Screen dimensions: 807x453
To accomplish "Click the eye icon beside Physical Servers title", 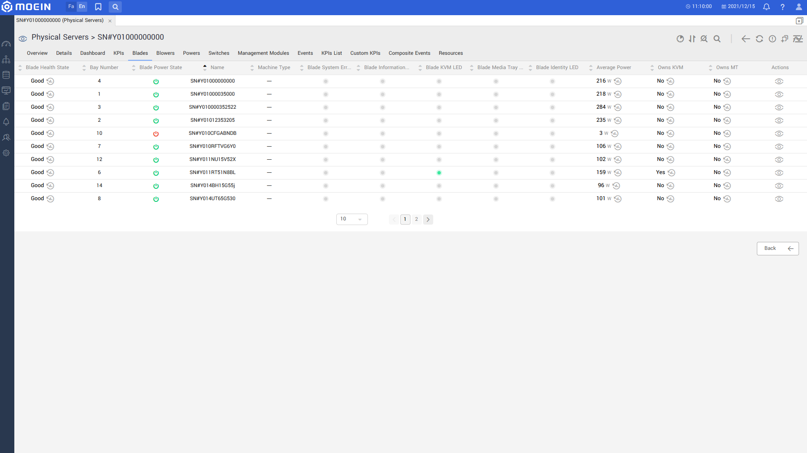I will [x=23, y=39].
